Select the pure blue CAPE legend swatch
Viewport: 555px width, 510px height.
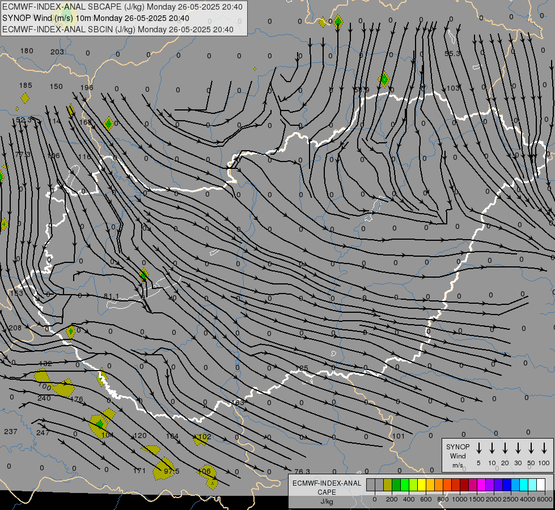tap(507, 485)
